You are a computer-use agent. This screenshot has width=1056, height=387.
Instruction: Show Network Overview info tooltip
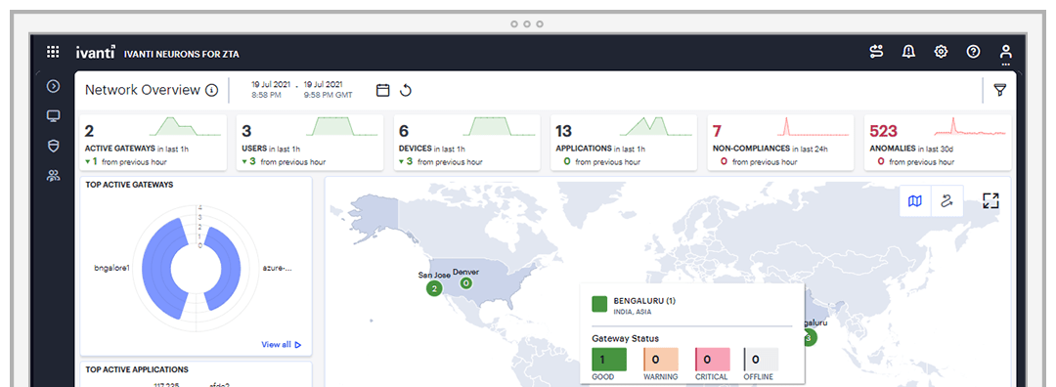point(211,90)
